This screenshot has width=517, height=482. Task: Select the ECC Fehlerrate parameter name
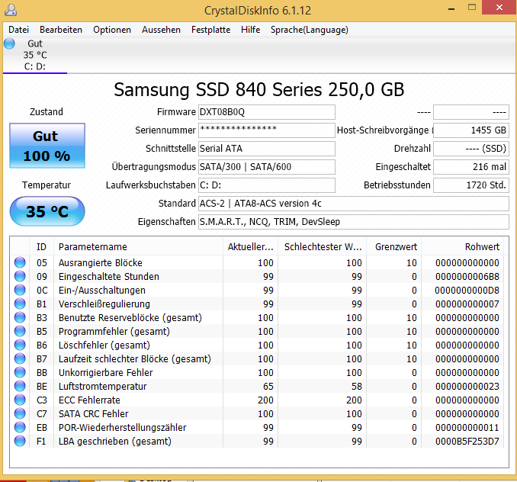89,400
